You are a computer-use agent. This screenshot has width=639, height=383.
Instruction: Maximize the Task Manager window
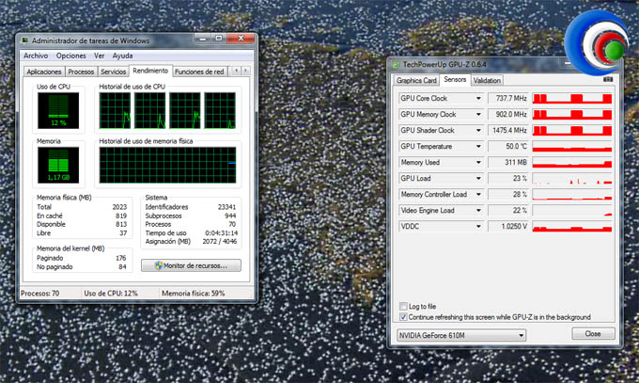[x=219, y=39]
